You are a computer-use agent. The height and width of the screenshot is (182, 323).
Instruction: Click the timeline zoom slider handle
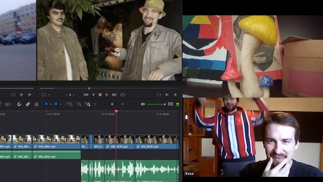[112, 104]
